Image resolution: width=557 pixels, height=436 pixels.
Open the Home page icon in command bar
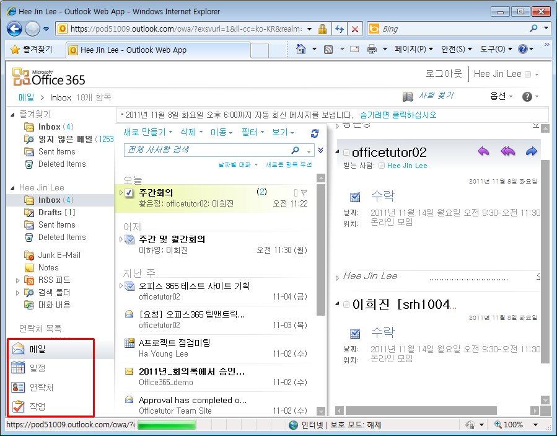click(x=301, y=49)
